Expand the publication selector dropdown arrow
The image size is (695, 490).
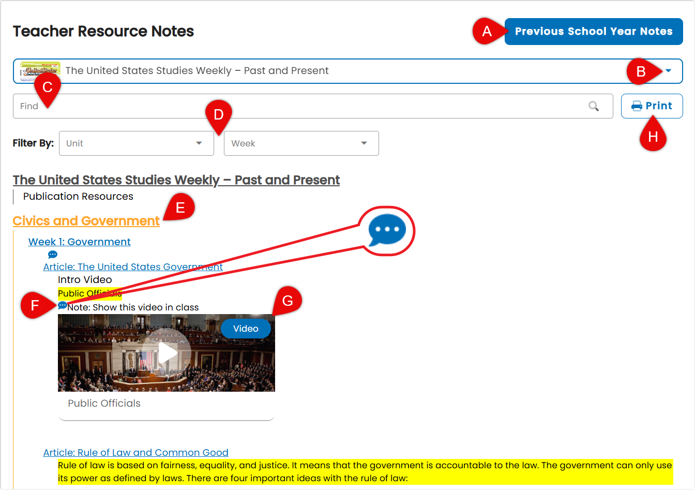(668, 71)
